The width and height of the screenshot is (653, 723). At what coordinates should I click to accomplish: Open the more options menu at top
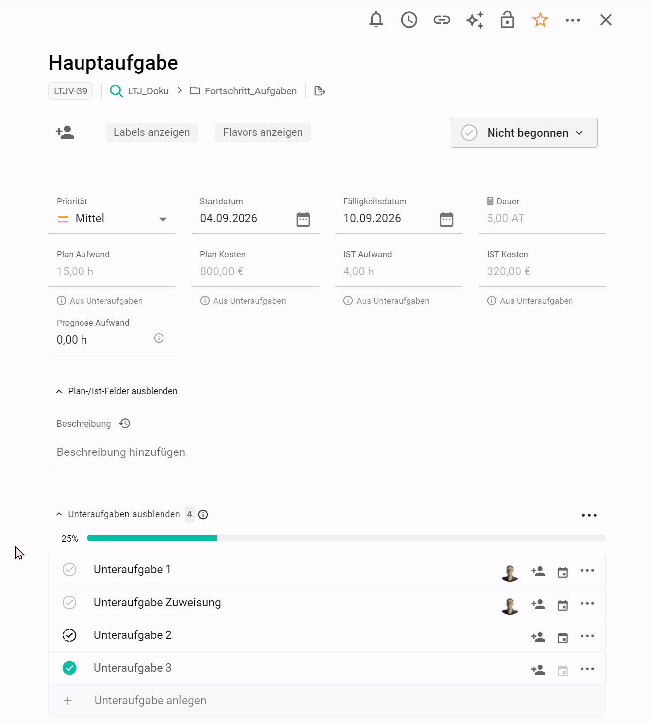tap(573, 20)
